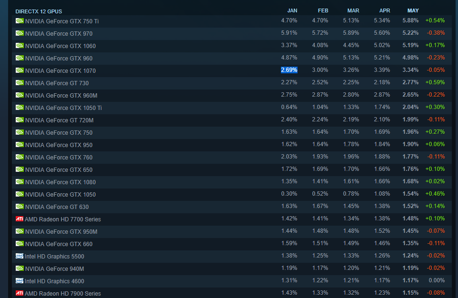Click the highlighted 2.69% January value
Screen dimensions: 458x298
(289, 70)
